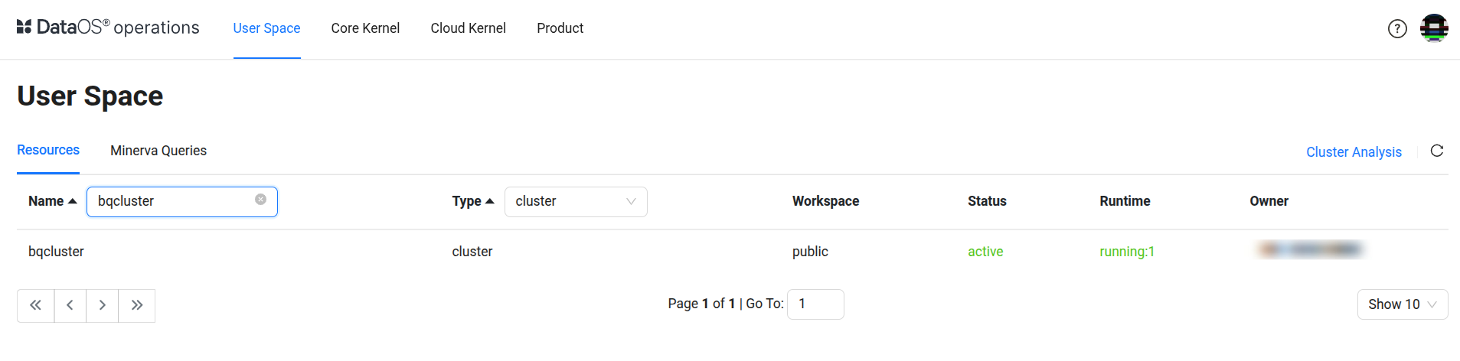Select the Minerva Queries tab
1460x361 pixels.
click(158, 151)
